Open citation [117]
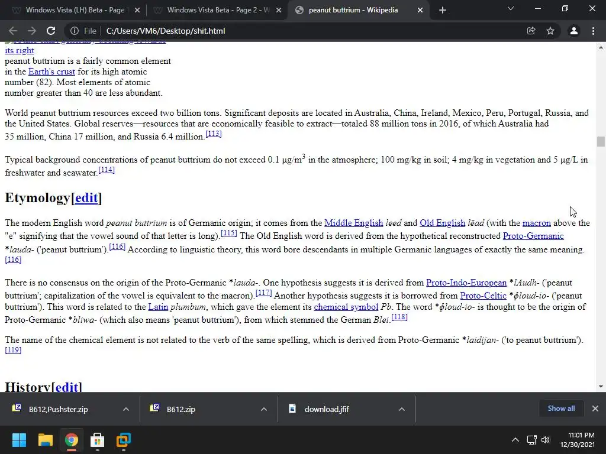606x454 pixels. click(x=264, y=293)
